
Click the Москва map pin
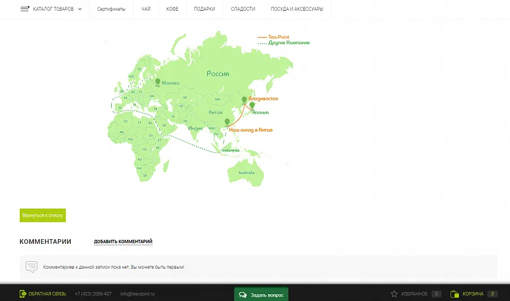(158, 82)
